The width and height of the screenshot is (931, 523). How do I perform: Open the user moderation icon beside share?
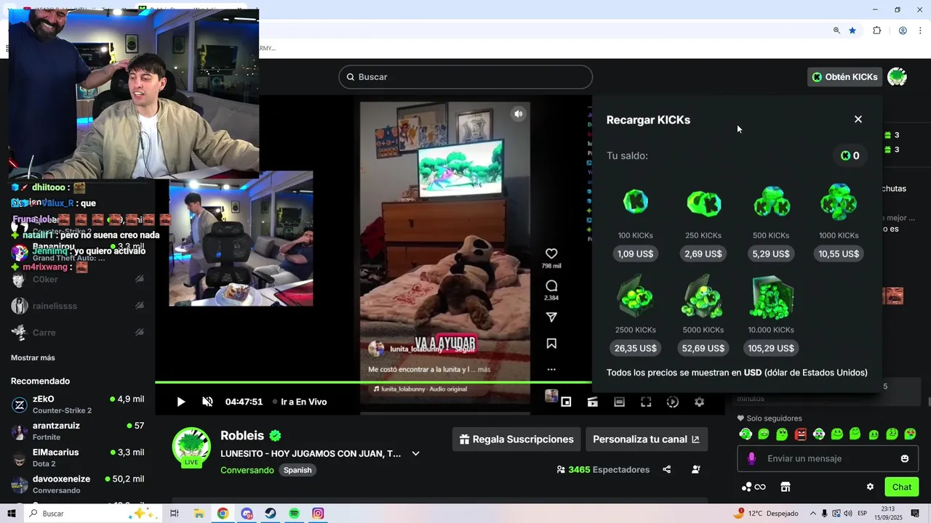pos(696,470)
